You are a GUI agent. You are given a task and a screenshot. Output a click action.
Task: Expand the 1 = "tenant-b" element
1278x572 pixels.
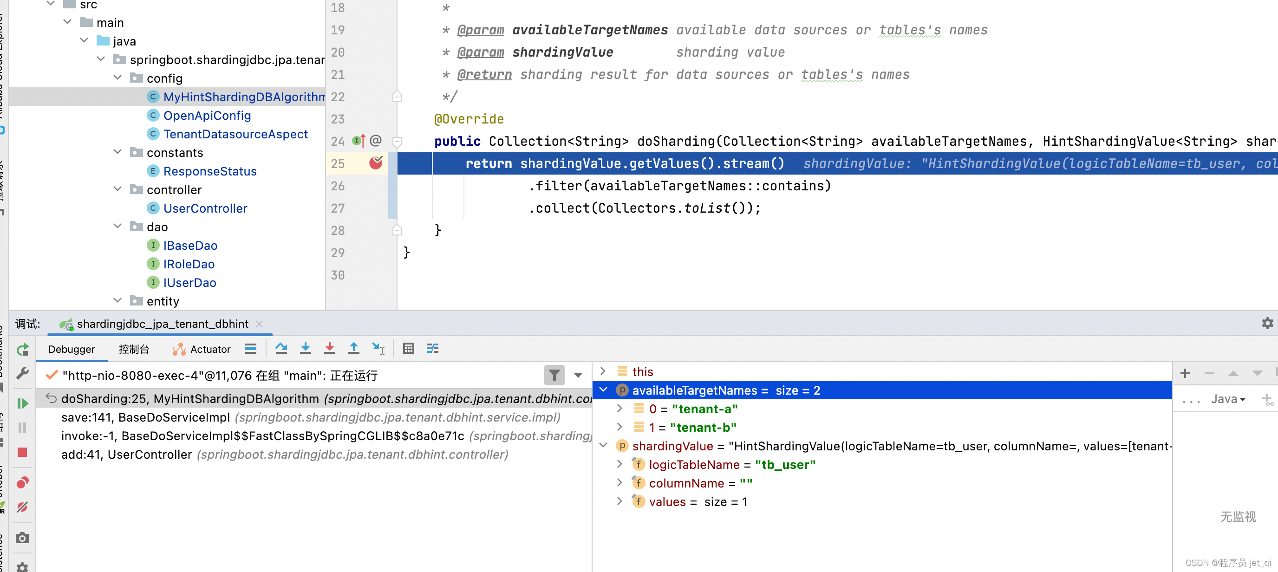619,427
